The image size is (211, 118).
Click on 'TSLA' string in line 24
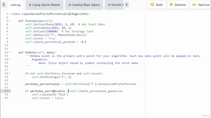coord(62,95)
